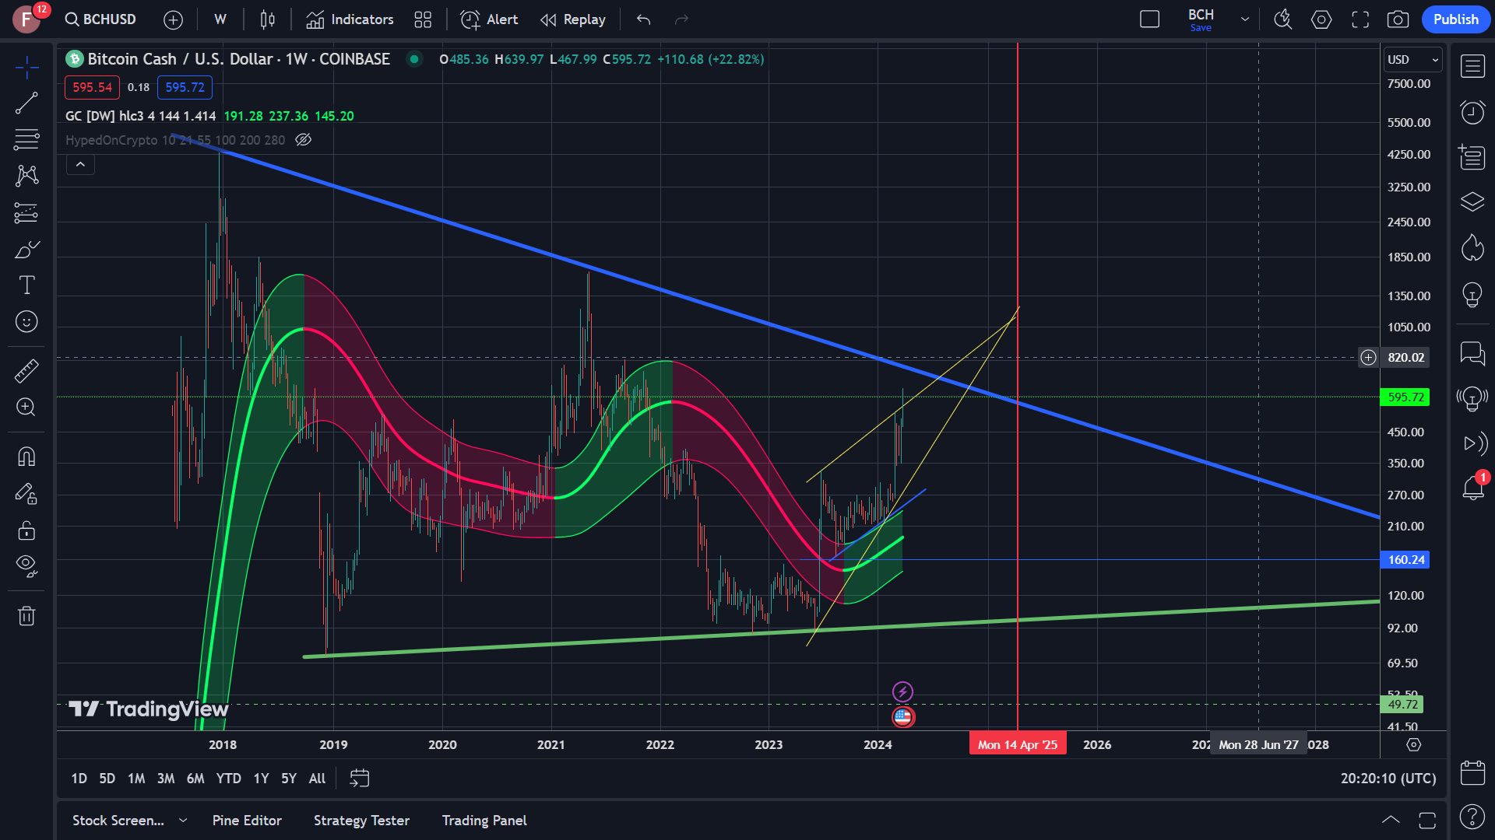
Task: Open the alerts clock panel
Action: click(x=1472, y=112)
